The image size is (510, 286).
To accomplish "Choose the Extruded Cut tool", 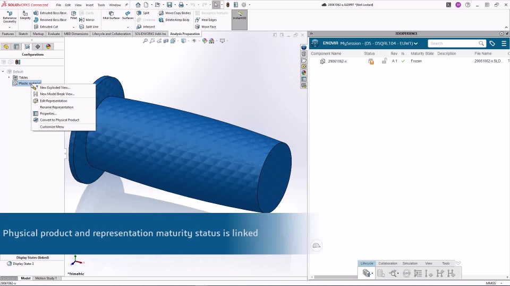I will 46,27.
